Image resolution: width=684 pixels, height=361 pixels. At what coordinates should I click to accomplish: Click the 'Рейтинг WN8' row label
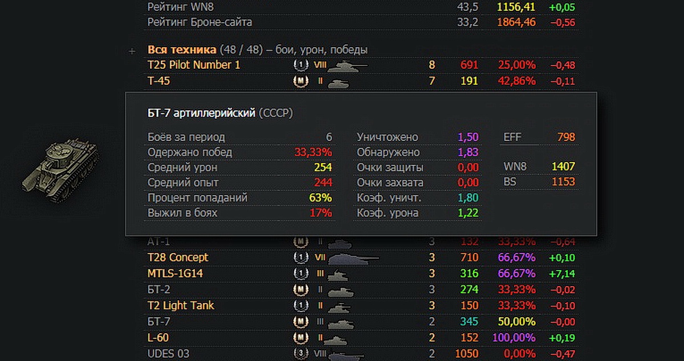coord(181,7)
